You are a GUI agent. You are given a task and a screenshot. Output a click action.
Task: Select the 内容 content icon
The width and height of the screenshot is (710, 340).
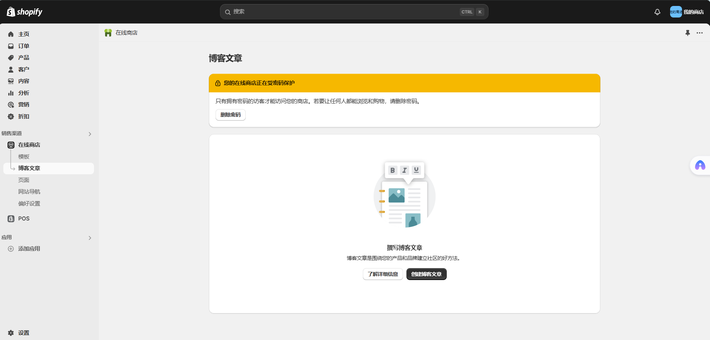tap(10, 81)
